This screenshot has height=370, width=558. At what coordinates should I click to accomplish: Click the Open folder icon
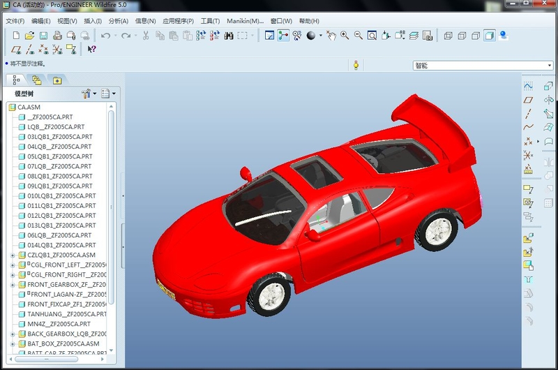pyautogui.click(x=29, y=36)
